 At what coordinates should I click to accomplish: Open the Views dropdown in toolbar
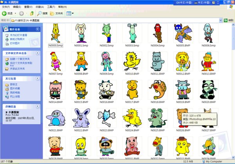pyautogui.click(x=70, y=13)
